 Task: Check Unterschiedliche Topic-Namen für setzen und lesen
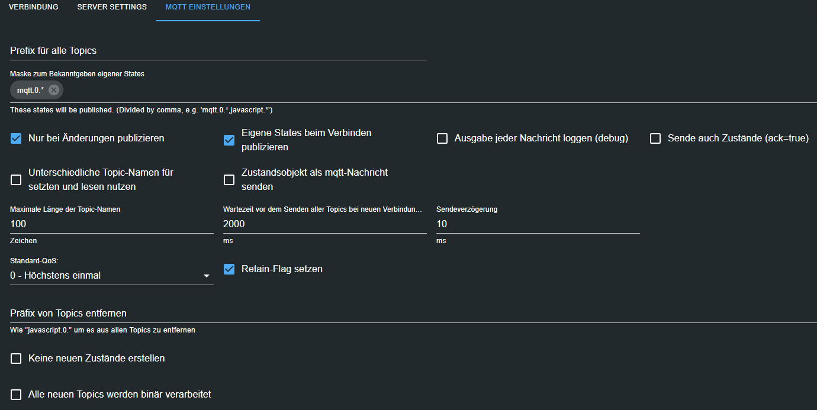(x=17, y=180)
